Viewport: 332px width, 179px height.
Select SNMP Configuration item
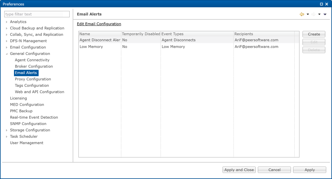pos(28,123)
